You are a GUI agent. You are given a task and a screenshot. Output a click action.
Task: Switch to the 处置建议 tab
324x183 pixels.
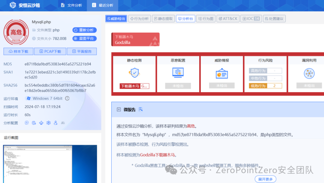(274, 19)
